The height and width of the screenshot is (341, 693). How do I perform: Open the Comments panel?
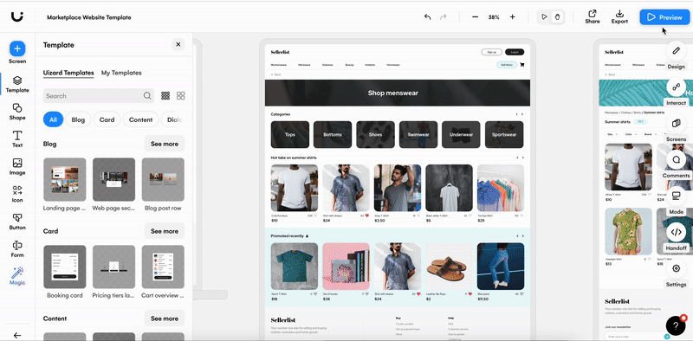676,164
